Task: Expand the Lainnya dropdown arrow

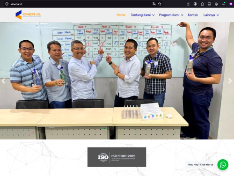Action: [218, 15]
